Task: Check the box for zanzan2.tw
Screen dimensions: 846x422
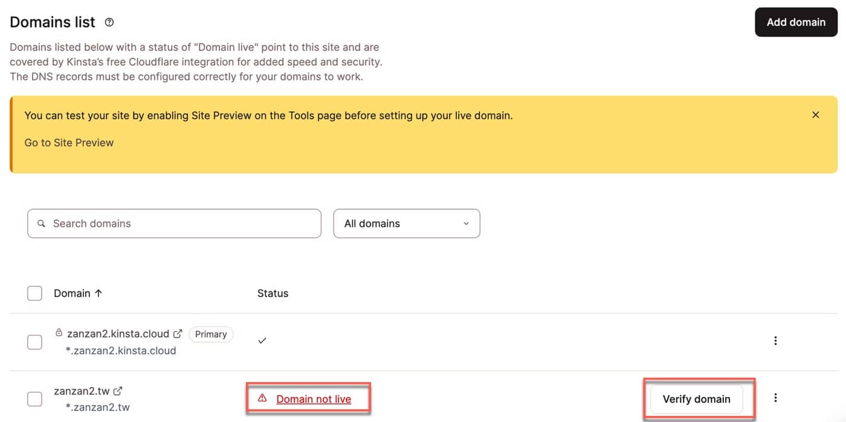Action: 35,399
